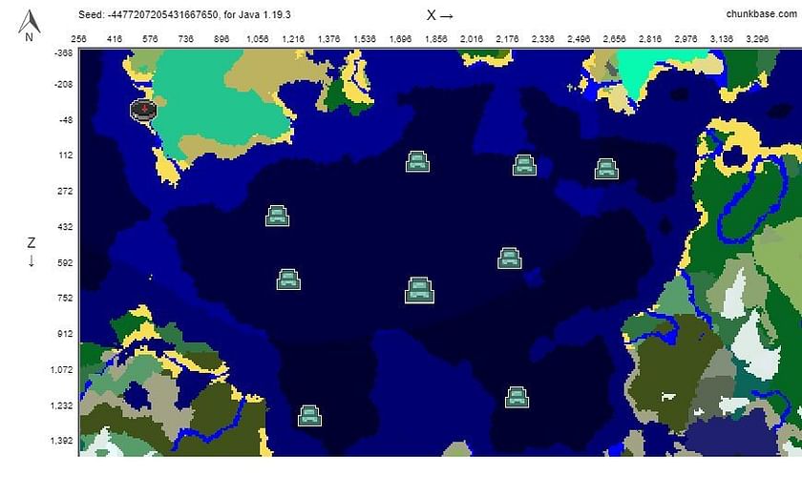Click the shipwreck icon near the teal coast
Viewport: 802px width, 497px height.
click(143, 110)
